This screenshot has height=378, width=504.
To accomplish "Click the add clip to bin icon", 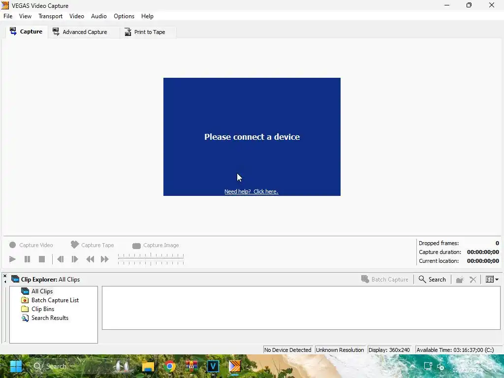I will coord(460,280).
